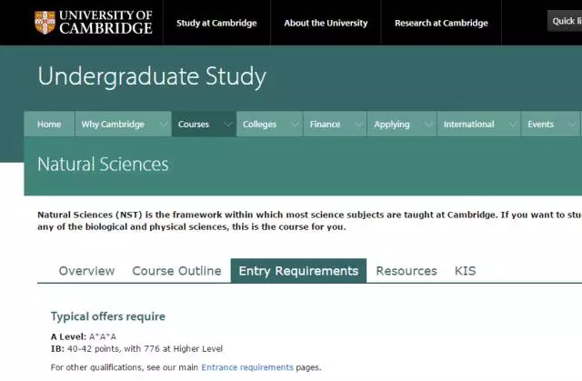Image resolution: width=582 pixels, height=381 pixels.
Task: Switch to the Course Outline tab
Action: [176, 271]
